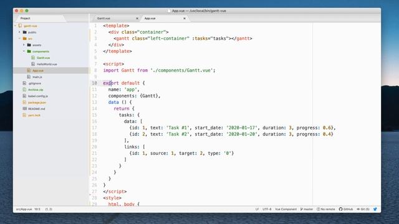Click './components/Gantt.vue' string on line 8
Screen dimensions: 399x224
[x=183, y=70]
